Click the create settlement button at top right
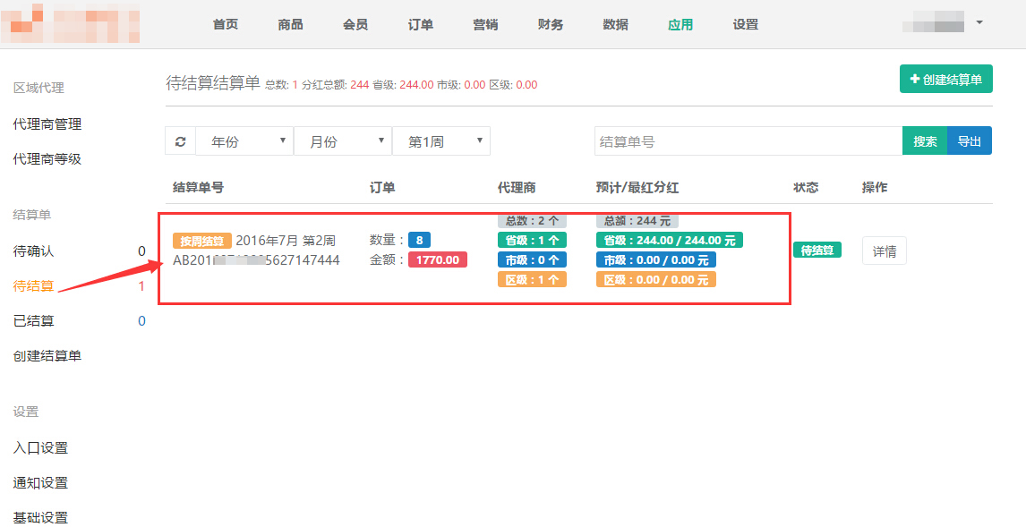This screenshot has width=1026, height=527. [945, 79]
